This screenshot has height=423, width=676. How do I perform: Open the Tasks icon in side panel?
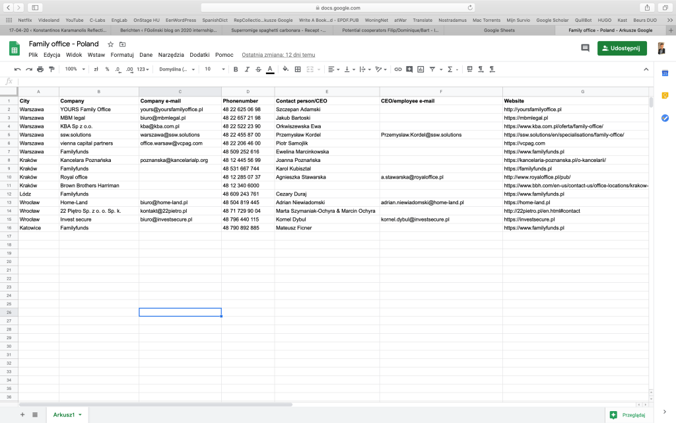click(x=665, y=118)
